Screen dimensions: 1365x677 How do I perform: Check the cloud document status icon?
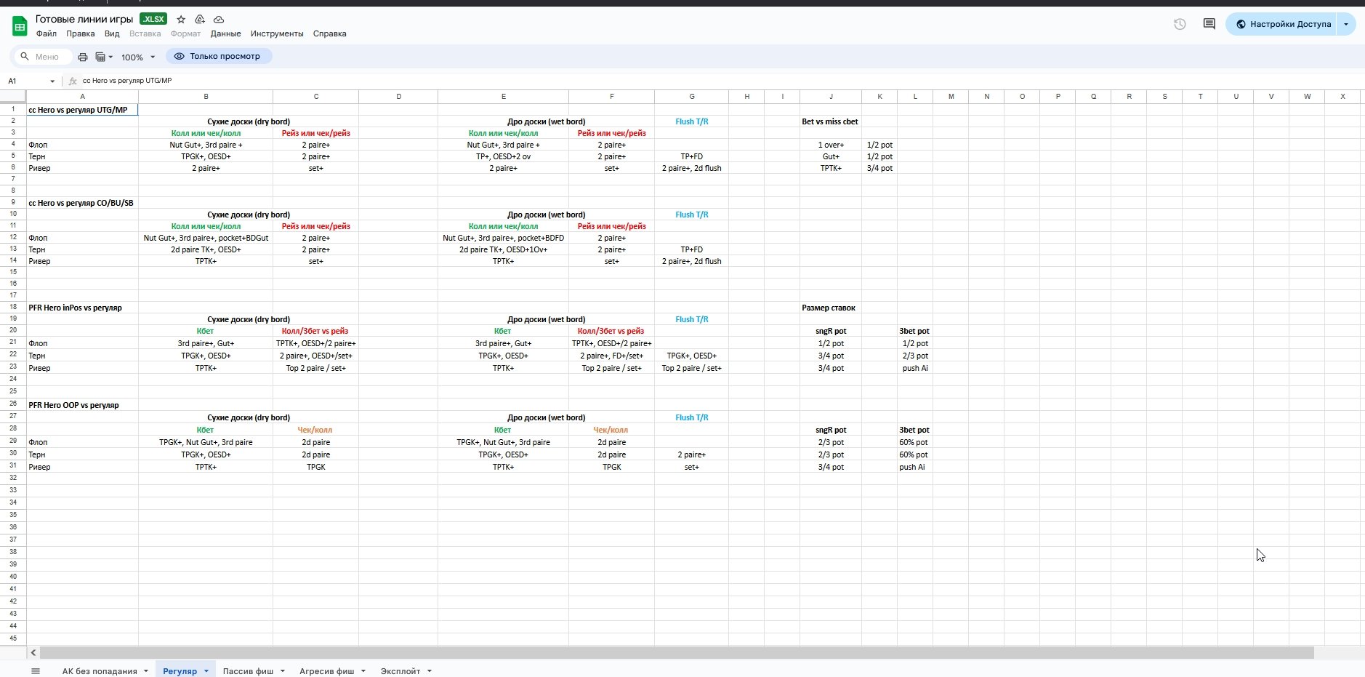click(219, 20)
